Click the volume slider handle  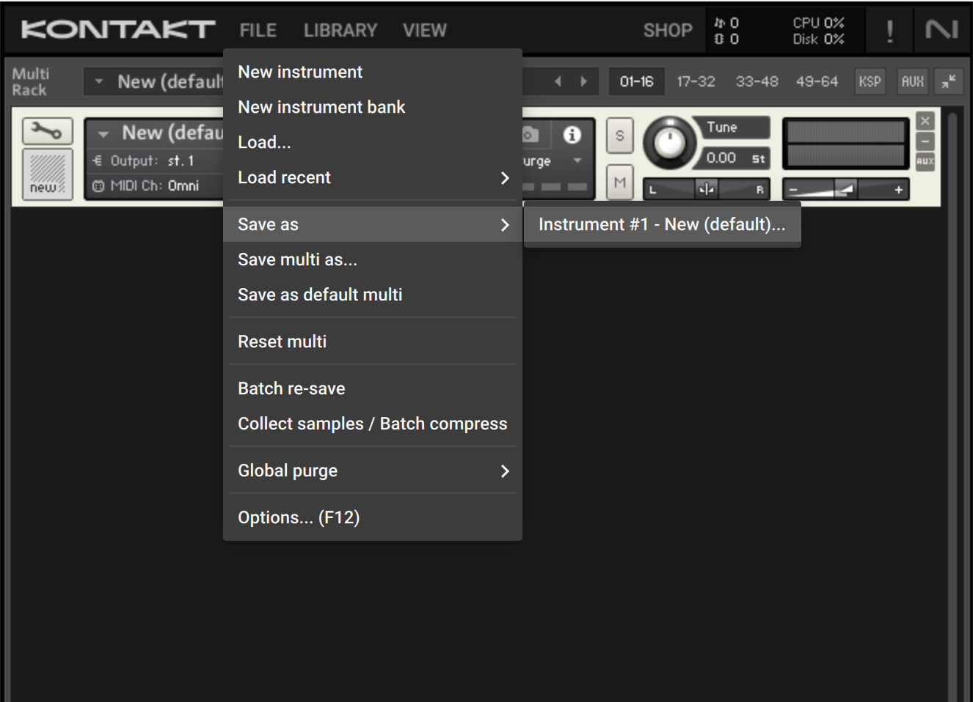pyautogui.click(x=845, y=190)
